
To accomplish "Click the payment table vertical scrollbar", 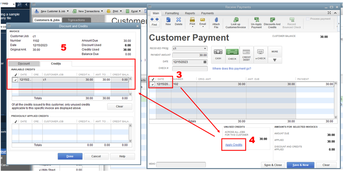I will point(336,101).
